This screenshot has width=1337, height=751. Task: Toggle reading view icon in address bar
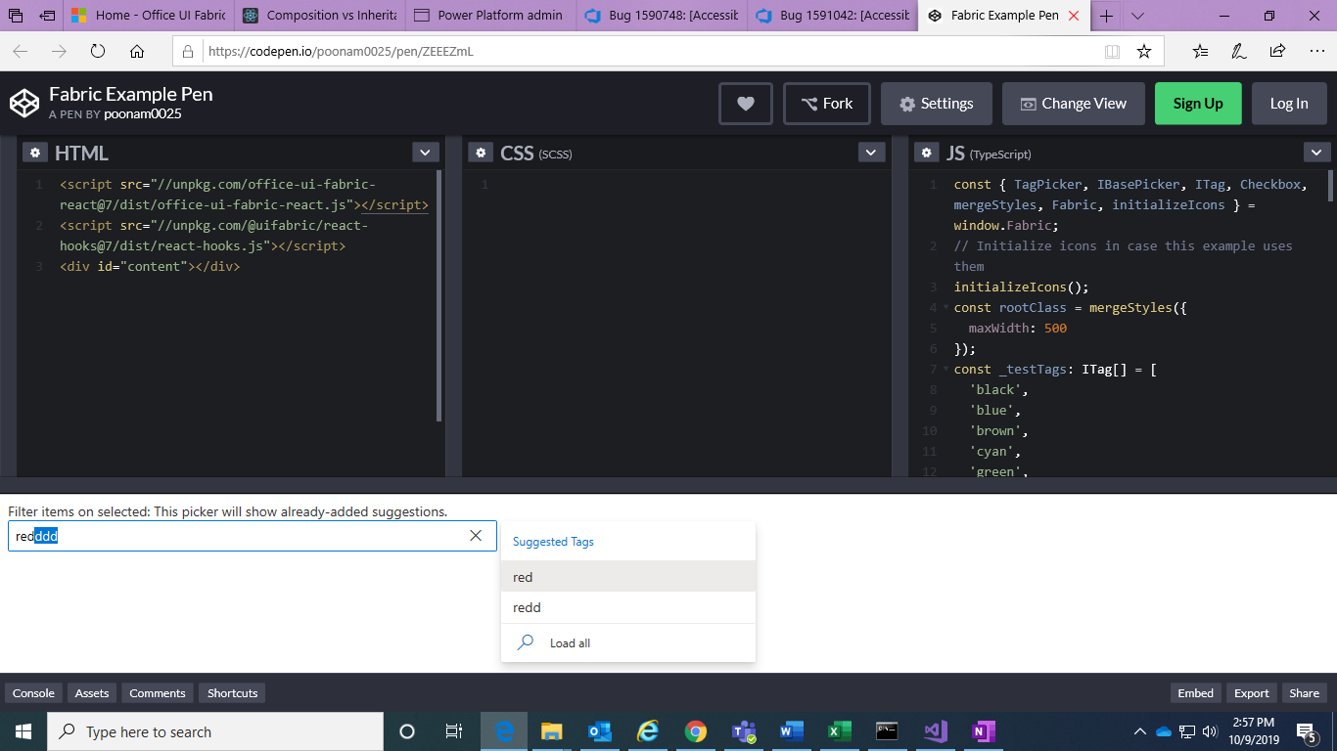coord(1112,51)
